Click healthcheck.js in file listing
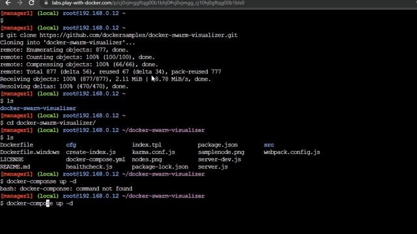Screen dimensions: 417x234 (x=89, y=167)
